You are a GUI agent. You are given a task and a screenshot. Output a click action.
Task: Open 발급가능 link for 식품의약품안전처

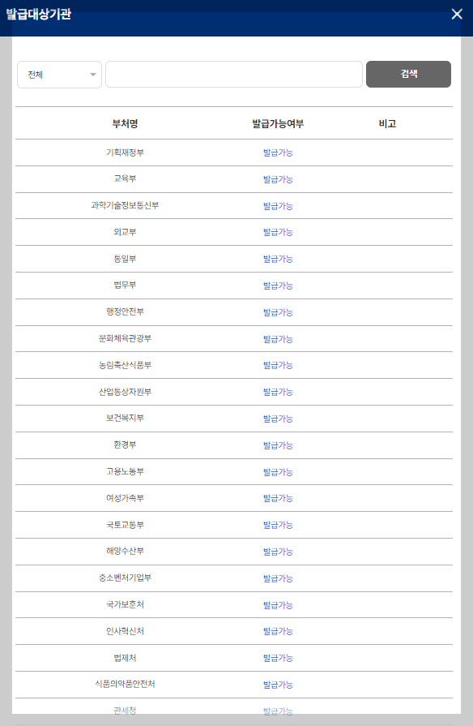277,684
